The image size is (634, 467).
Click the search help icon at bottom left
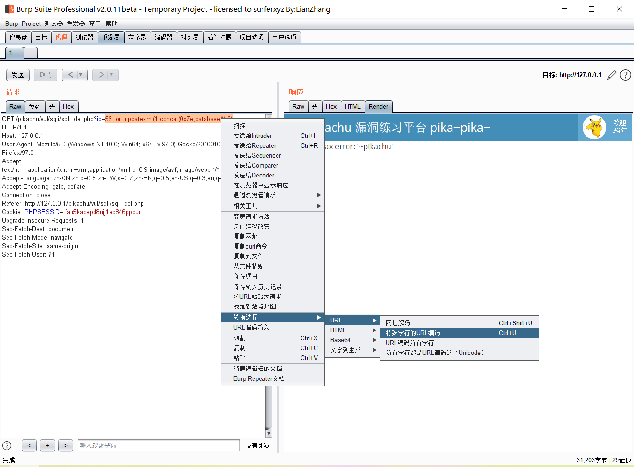[x=7, y=445]
